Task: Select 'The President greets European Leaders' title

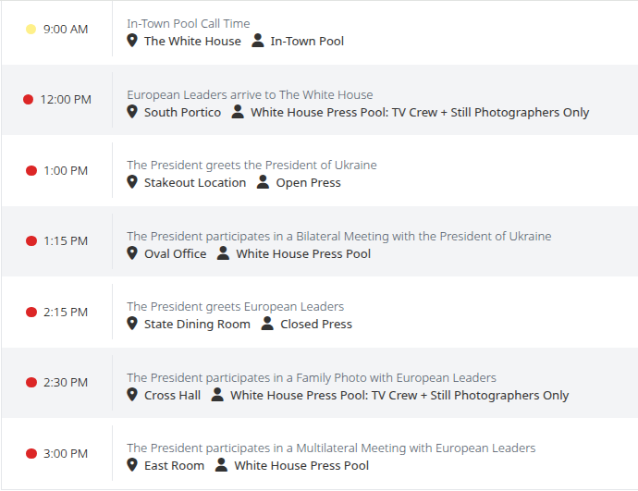Action: [235, 307]
